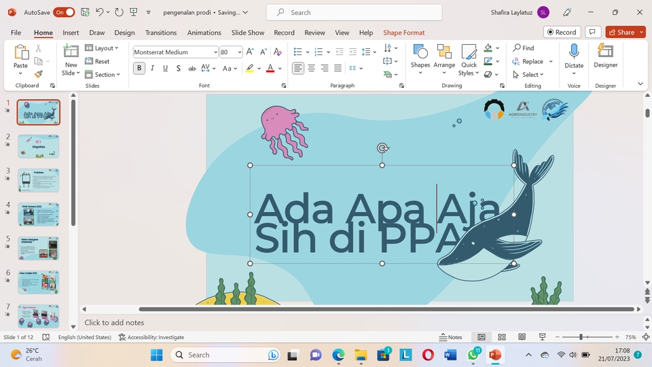Toggle the Notes pane in status bar
This screenshot has height=367, width=652.
pyautogui.click(x=451, y=337)
